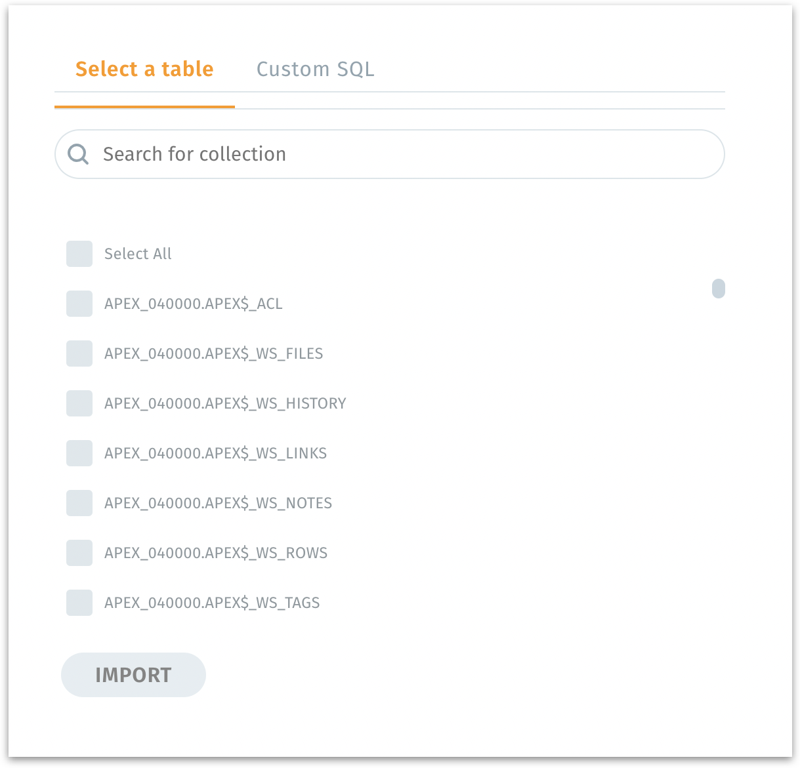Mark the APEX$_WS_NOTES checkbox

(79, 503)
